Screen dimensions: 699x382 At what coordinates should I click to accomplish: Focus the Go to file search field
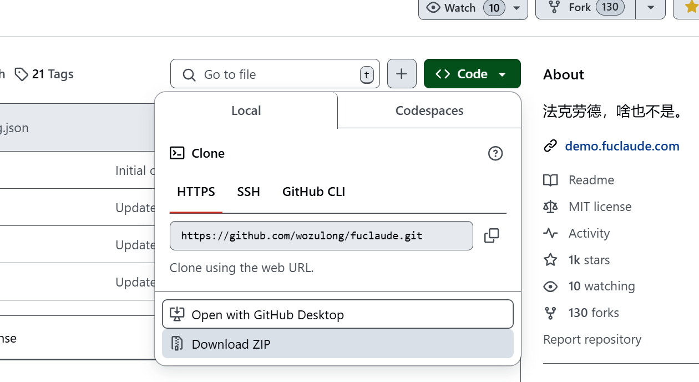click(x=275, y=74)
